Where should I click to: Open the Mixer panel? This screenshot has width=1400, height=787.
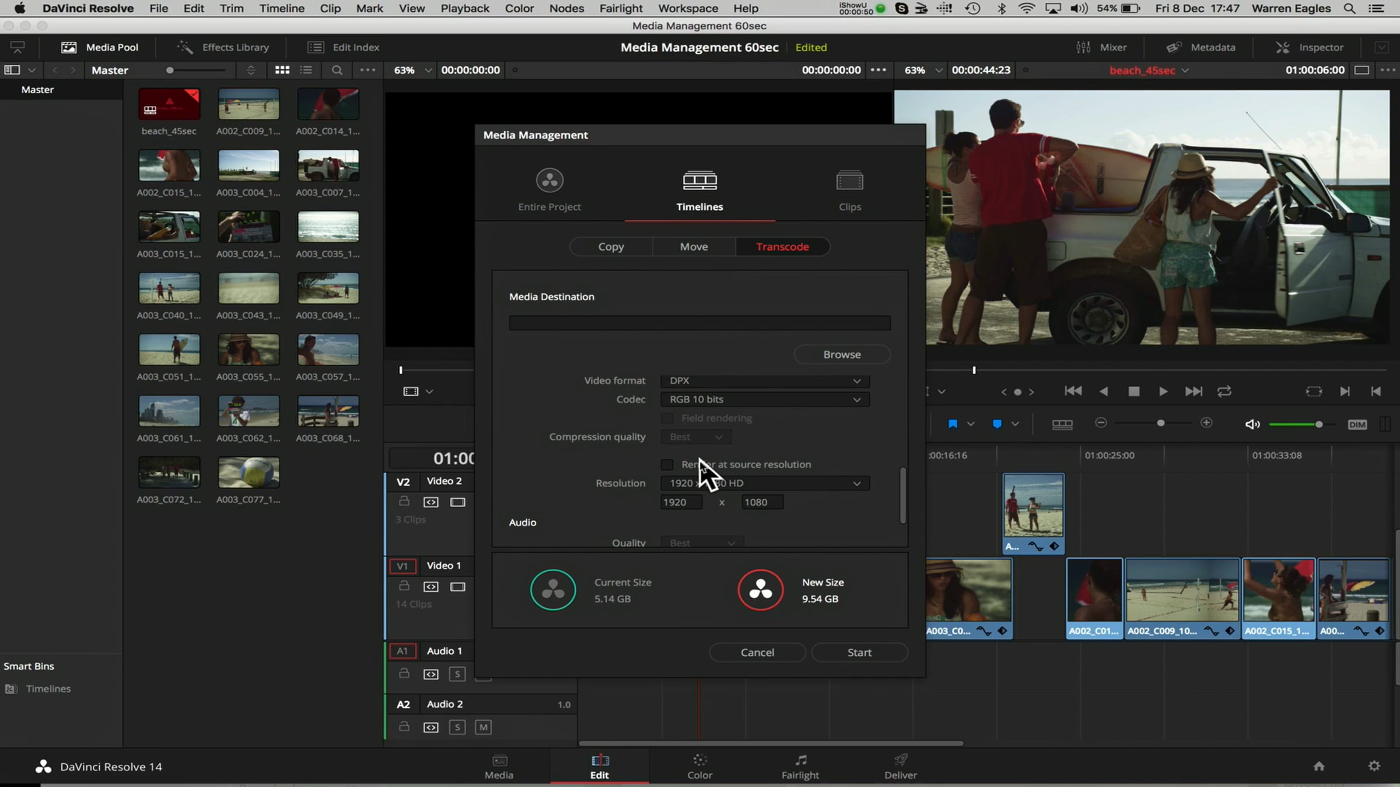tap(1101, 47)
